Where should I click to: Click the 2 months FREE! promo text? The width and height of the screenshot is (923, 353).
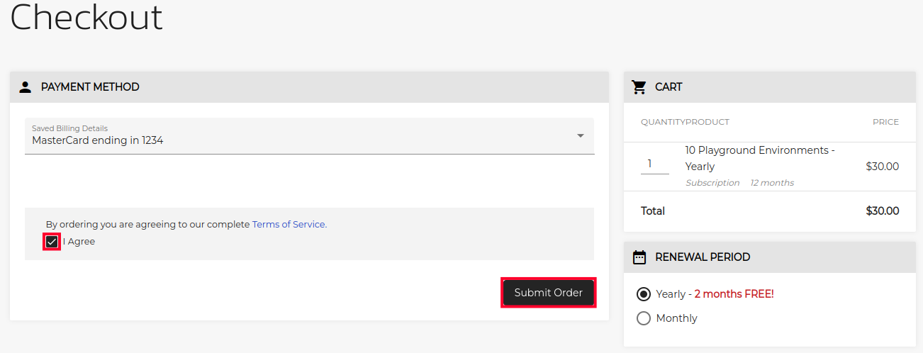[734, 294]
